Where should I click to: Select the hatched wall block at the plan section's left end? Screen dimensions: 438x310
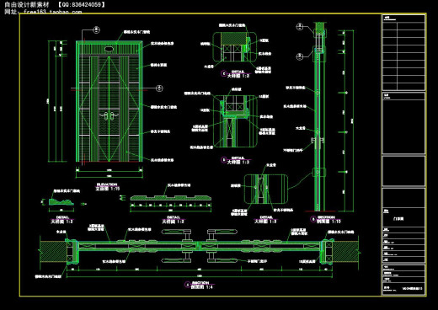tap(53, 252)
